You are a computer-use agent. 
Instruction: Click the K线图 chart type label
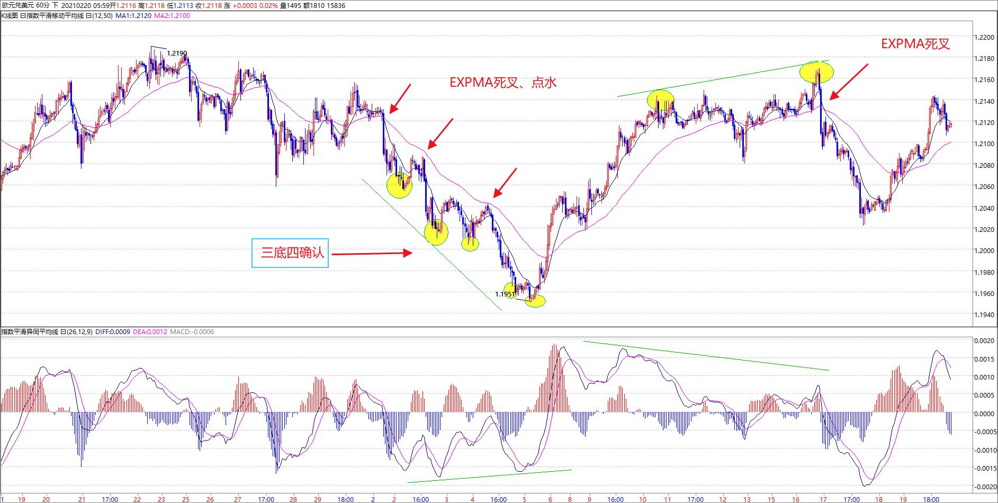click(x=10, y=15)
